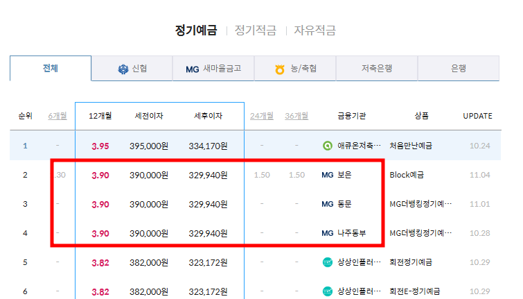
Task: Open the 은행 tab
Action: (459, 69)
